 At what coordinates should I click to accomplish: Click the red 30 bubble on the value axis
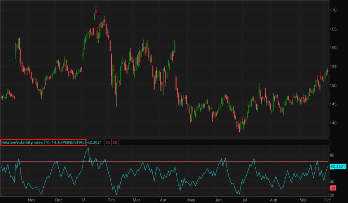click(x=333, y=188)
